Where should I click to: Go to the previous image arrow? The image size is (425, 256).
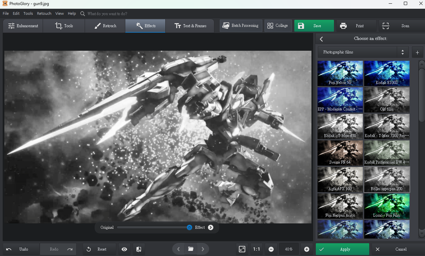(x=178, y=249)
